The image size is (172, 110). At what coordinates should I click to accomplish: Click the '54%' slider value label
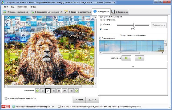[x=133, y=29]
